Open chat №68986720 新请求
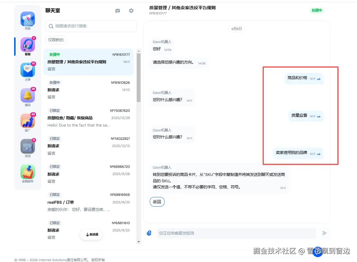Image resolution: width=357 pixels, height=262 pixels. click(89, 174)
